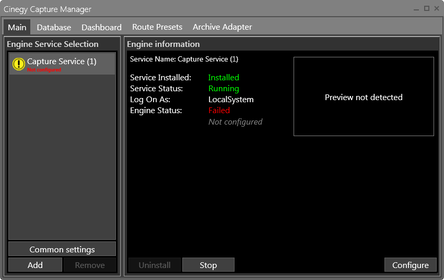Click the Engine Service Selection heading
Screen dimensions: 444x280
[53, 44]
